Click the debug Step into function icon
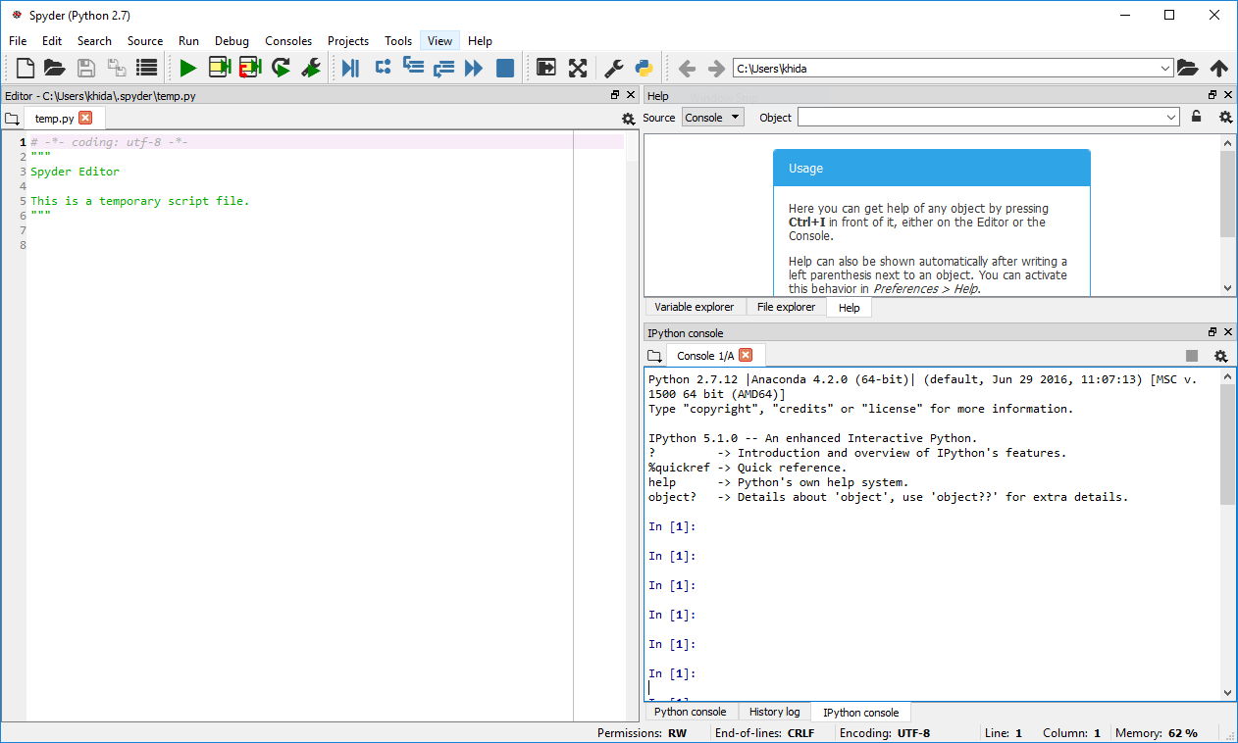The image size is (1238, 743). coord(413,68)
